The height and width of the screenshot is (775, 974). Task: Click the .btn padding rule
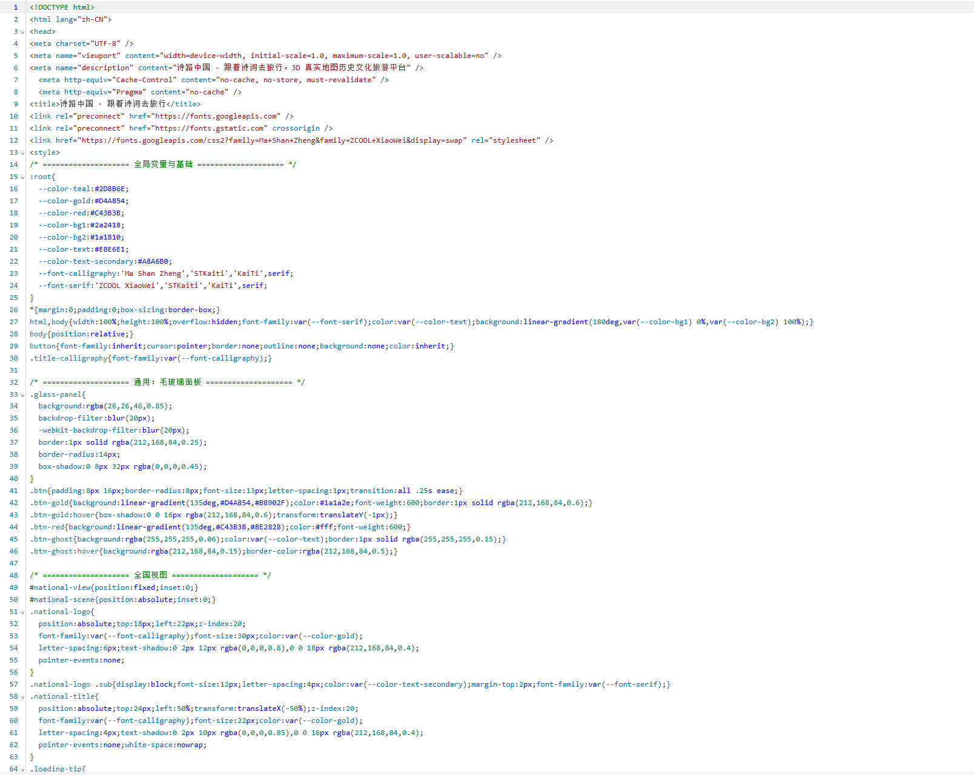click(246, 491)
